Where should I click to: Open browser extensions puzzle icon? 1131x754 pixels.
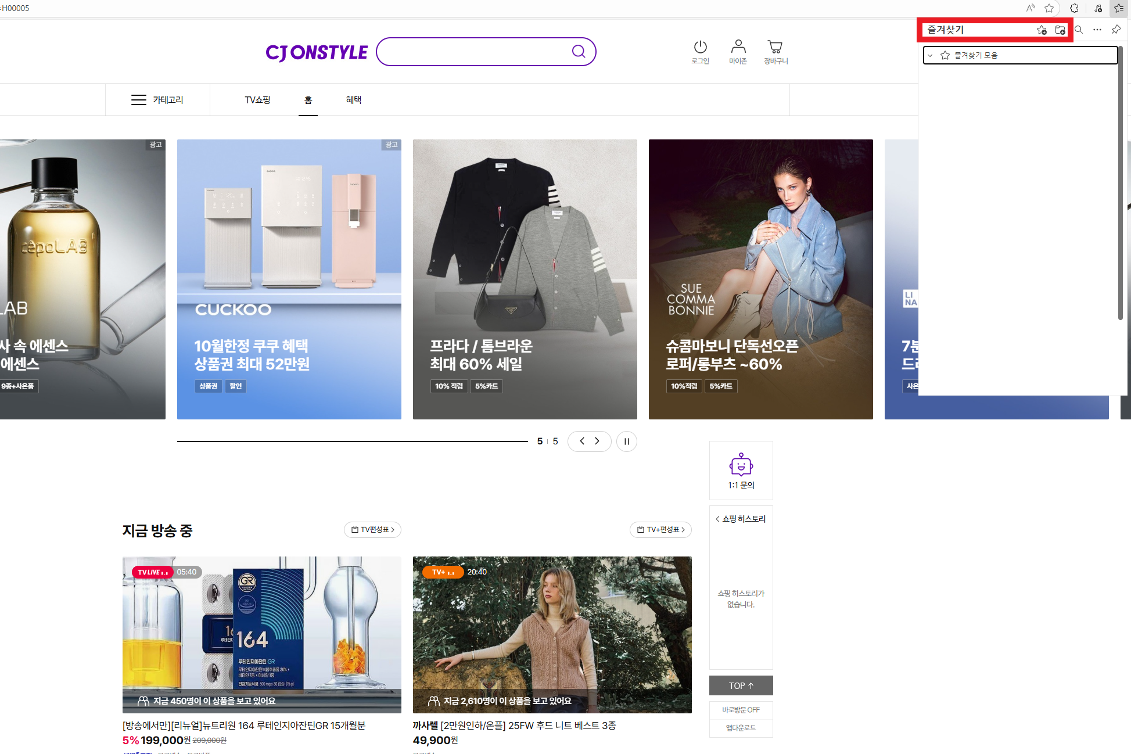1074,8
